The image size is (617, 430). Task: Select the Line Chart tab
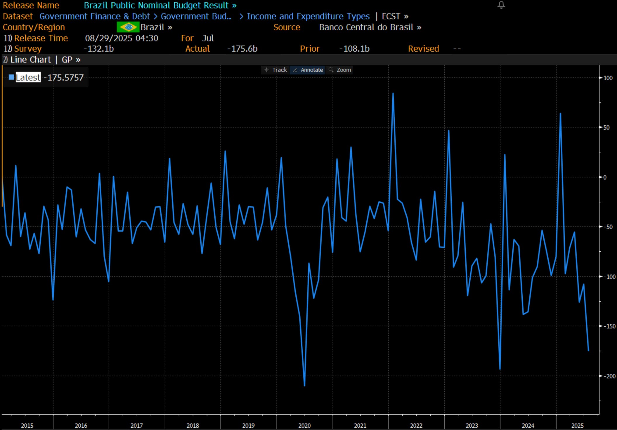(30, 60)
